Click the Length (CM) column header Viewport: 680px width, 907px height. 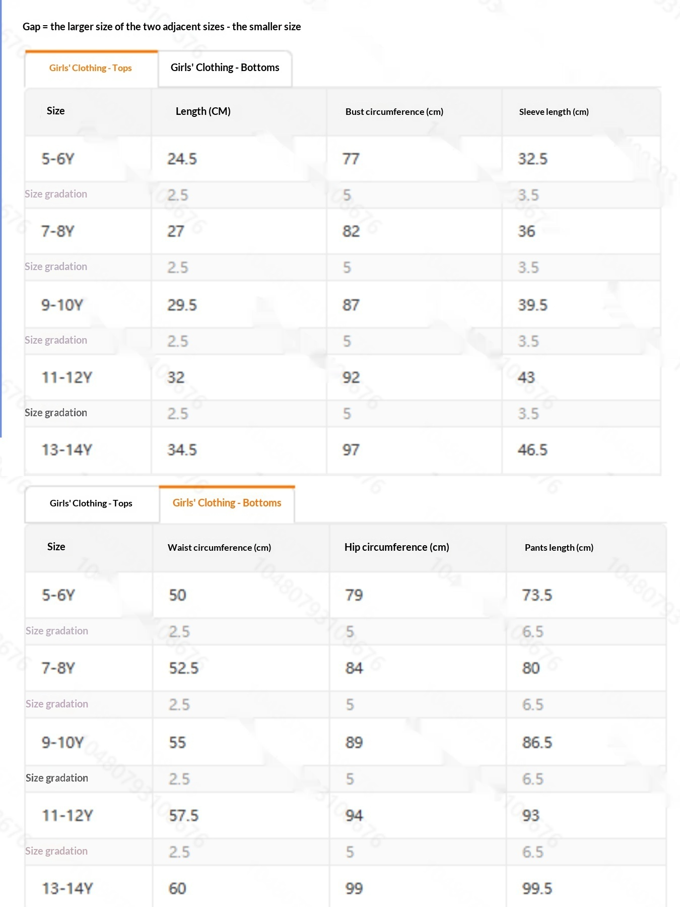click(x=203, y=111)
